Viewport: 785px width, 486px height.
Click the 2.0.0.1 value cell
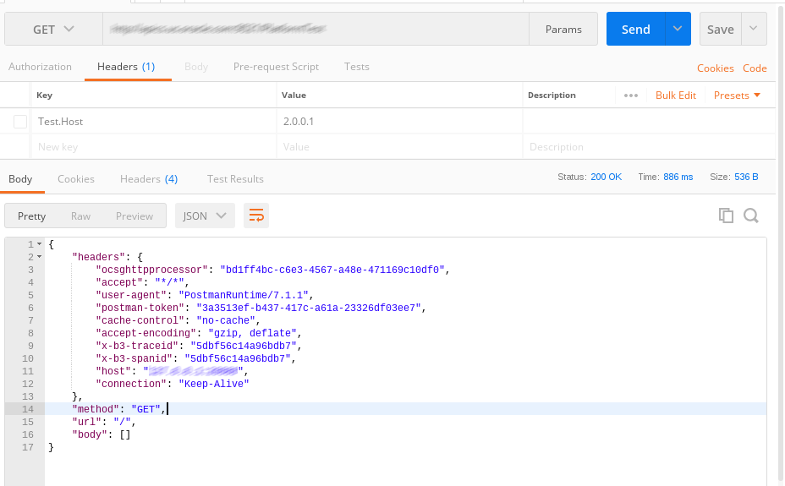(399, 122)
